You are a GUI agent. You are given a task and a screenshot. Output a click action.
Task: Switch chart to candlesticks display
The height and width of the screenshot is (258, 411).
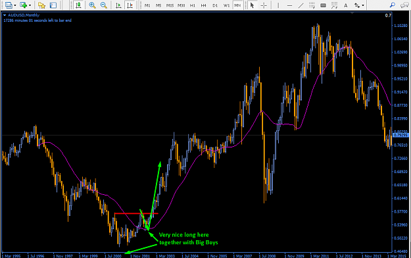point(78,5)
